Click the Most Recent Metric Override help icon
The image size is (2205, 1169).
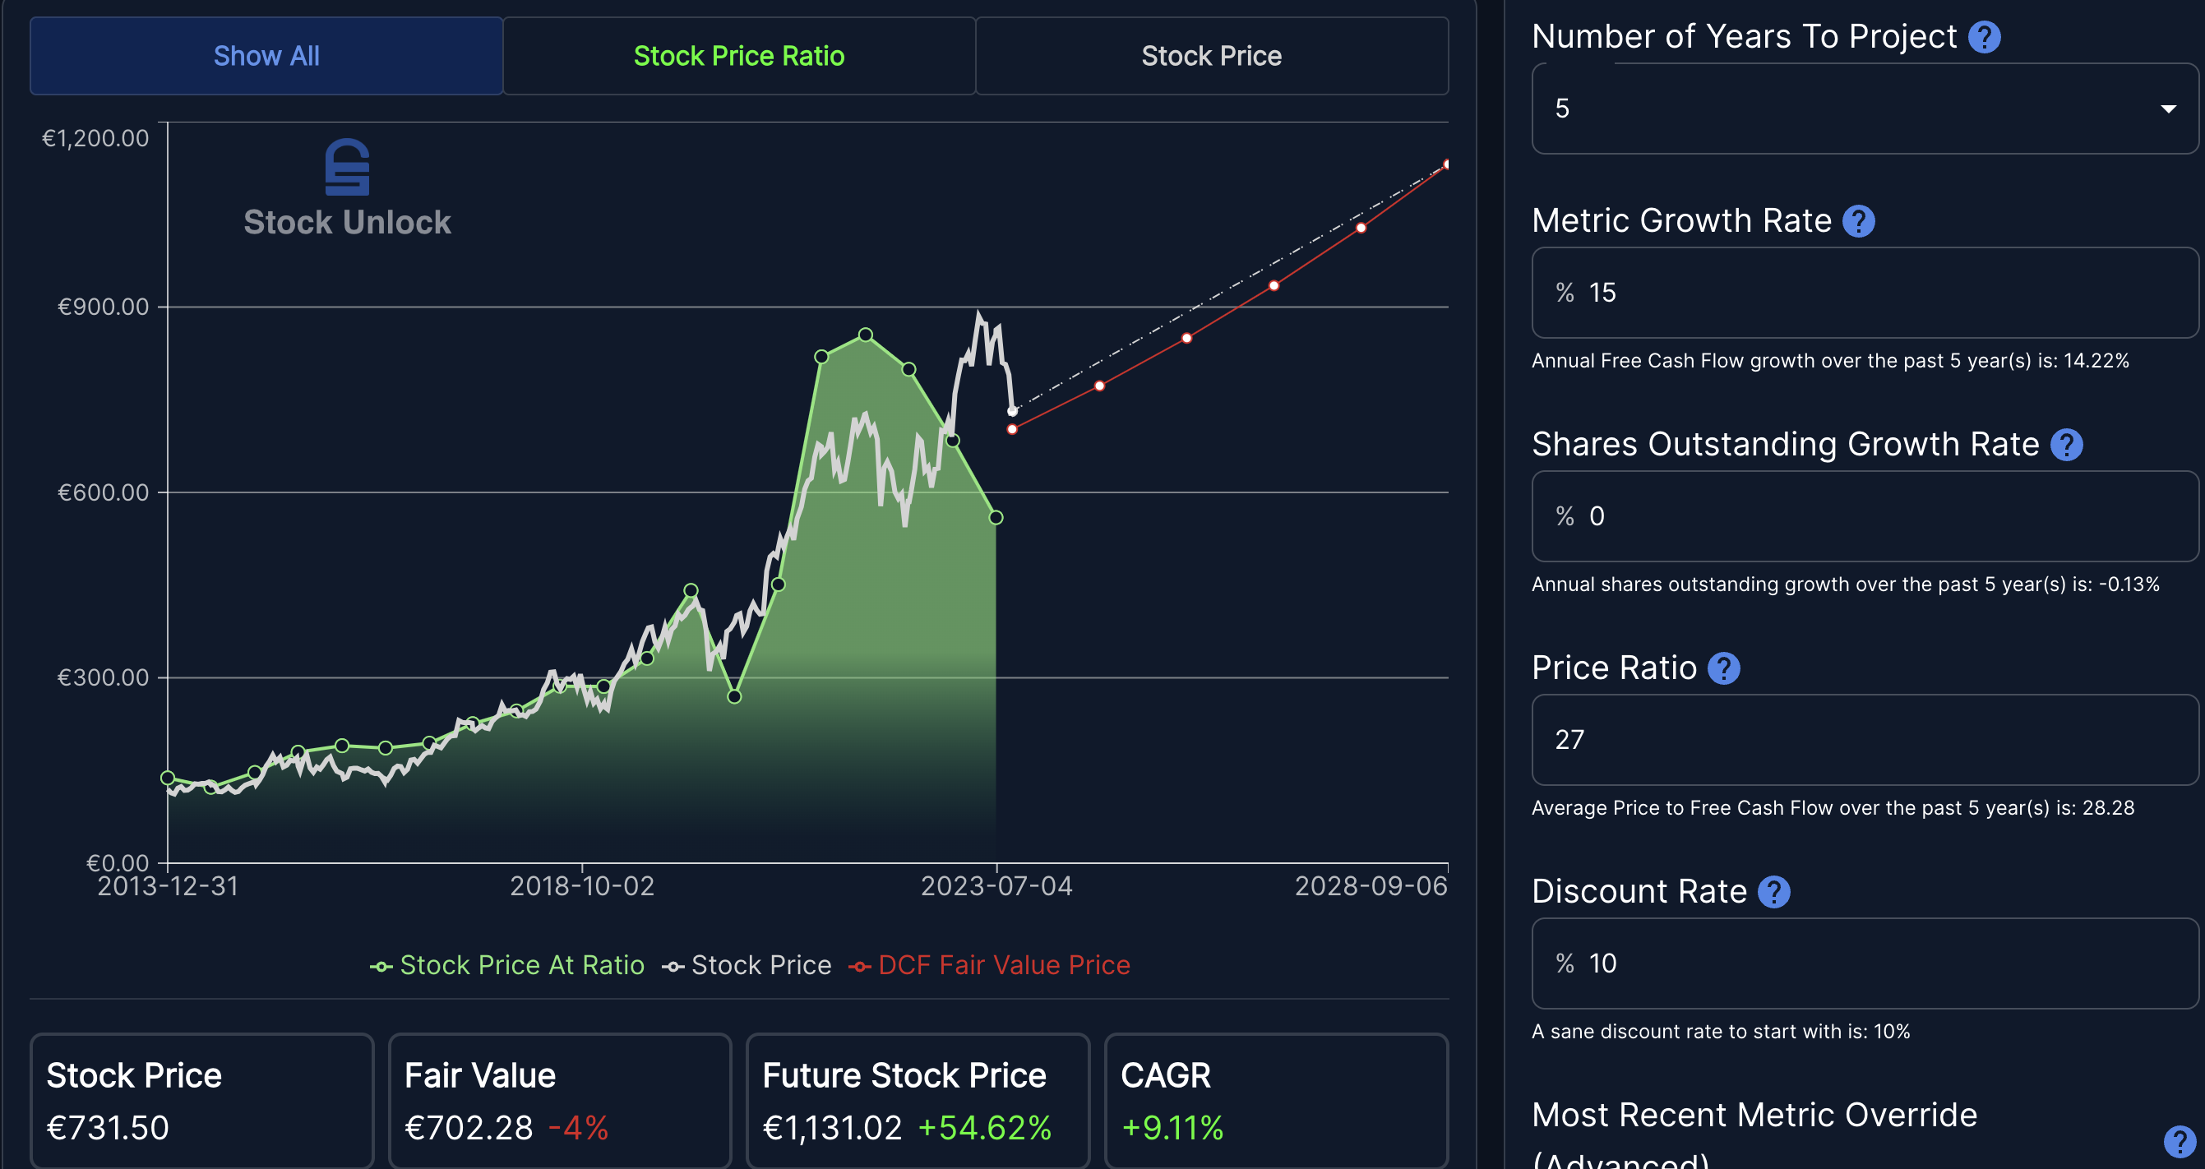[2179, 1141]
